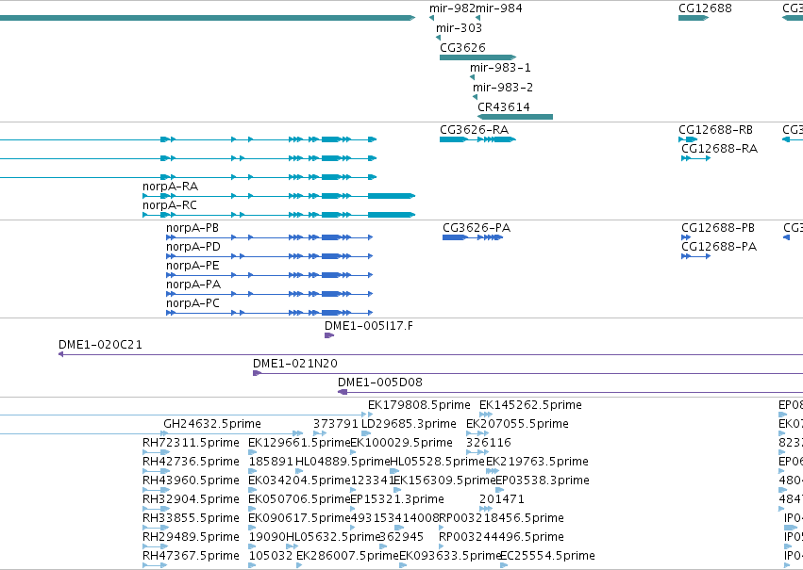
Task: Click the mir-983-2 gene label
Action: [503, 88]
